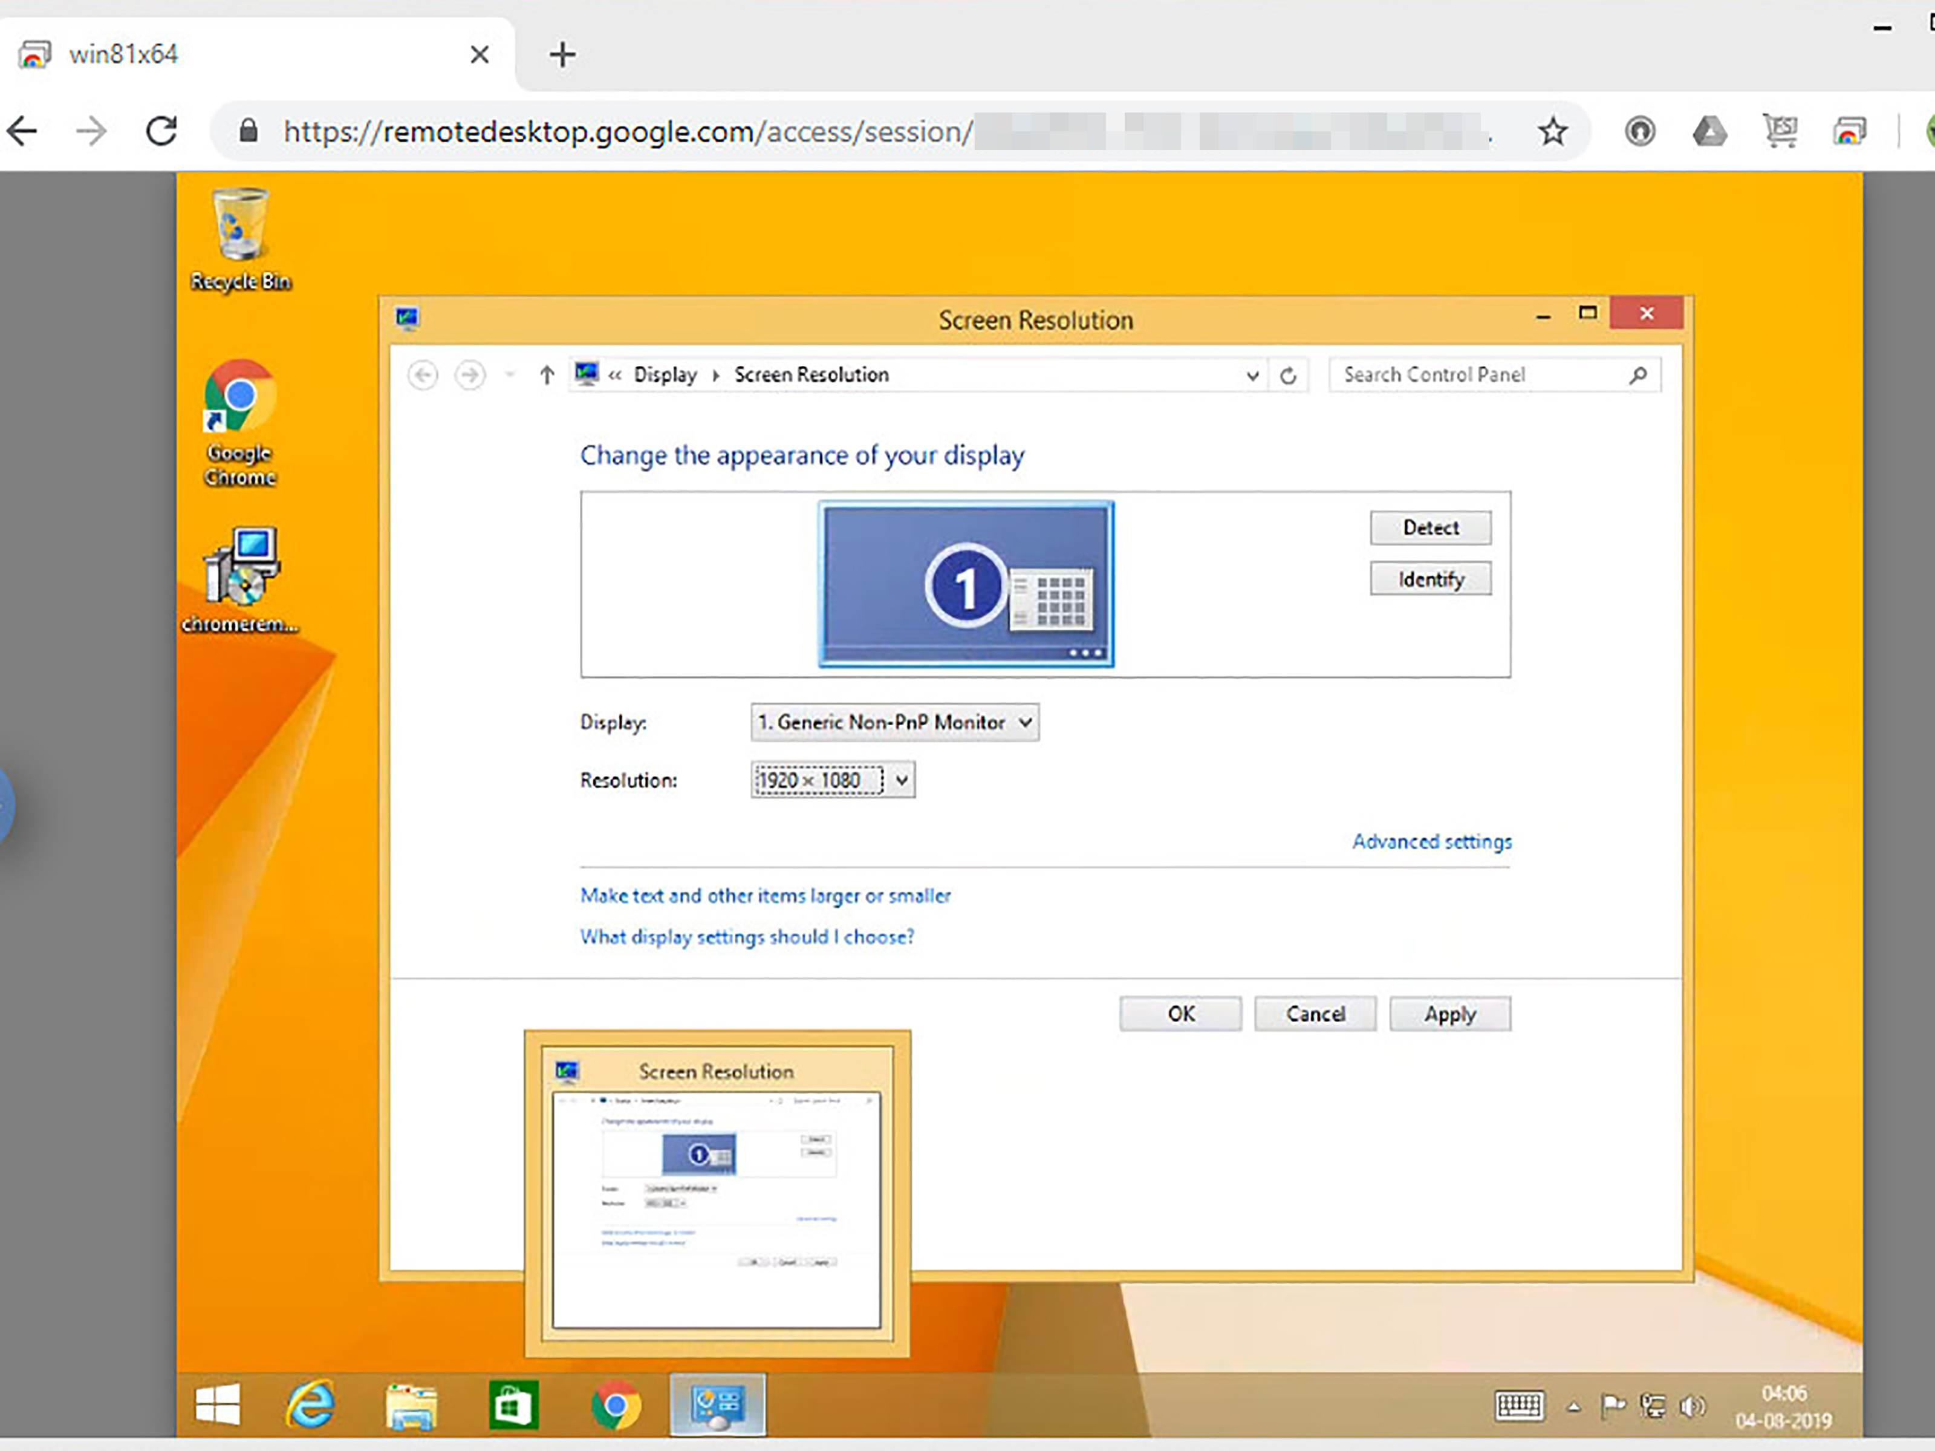Open Resolution dropdown 1920 × 1080

pos(833,780)
